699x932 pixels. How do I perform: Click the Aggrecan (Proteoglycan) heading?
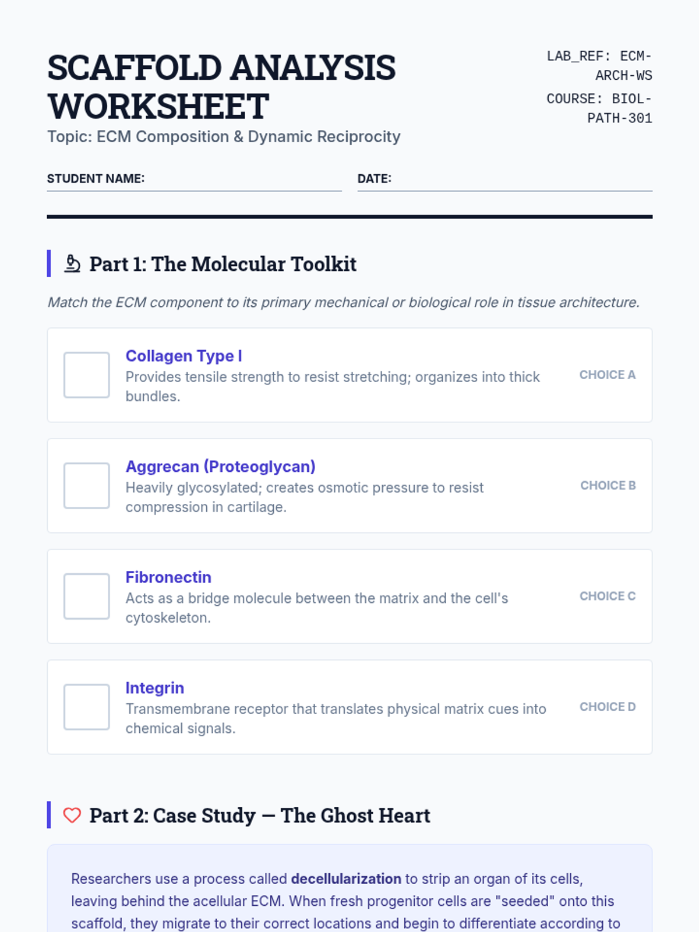pyautogui.click(x=221, y=467)
